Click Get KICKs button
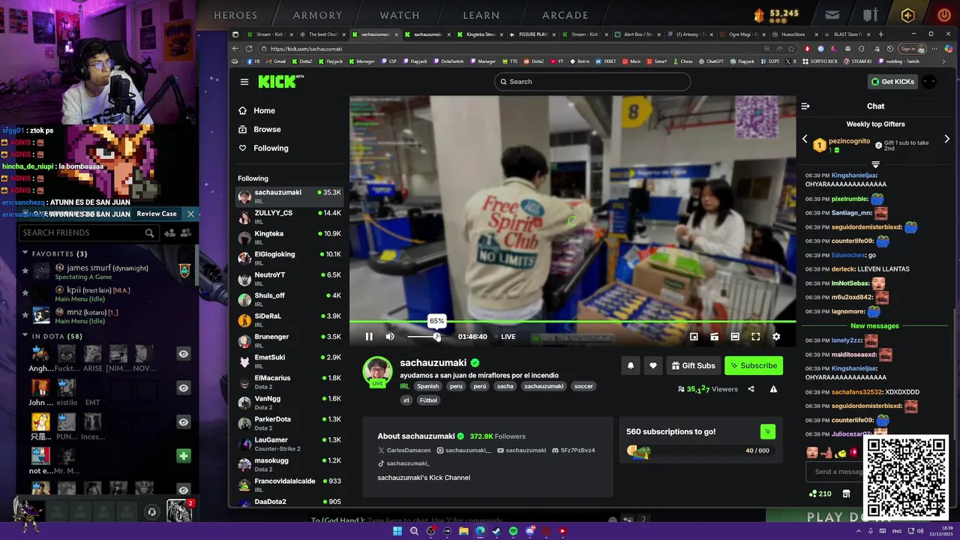The height and width of the screenshot is (540, 960). point(892,82)
